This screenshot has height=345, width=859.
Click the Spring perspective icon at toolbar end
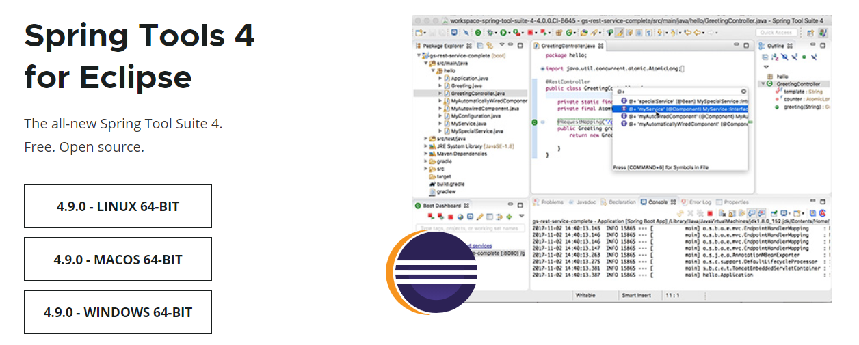tap(822, 33)
